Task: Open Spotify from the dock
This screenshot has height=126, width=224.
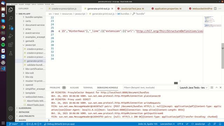Action: (x=3, y=45)
